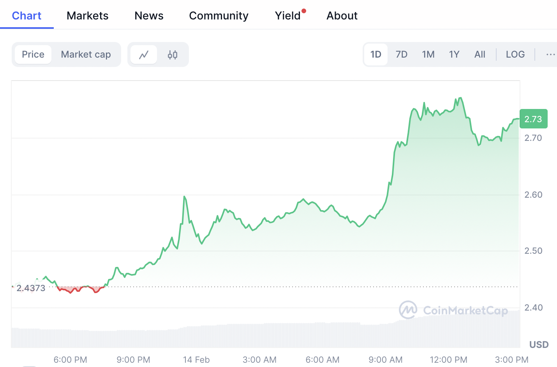The height and width of the screenshot is (367, 557).
Task: Select the All time range
Action: [480, 54]
